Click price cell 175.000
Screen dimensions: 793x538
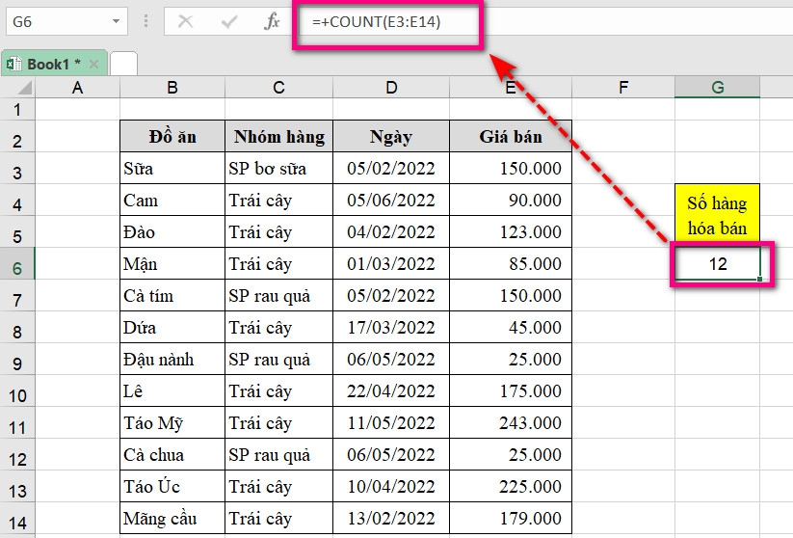511,390
